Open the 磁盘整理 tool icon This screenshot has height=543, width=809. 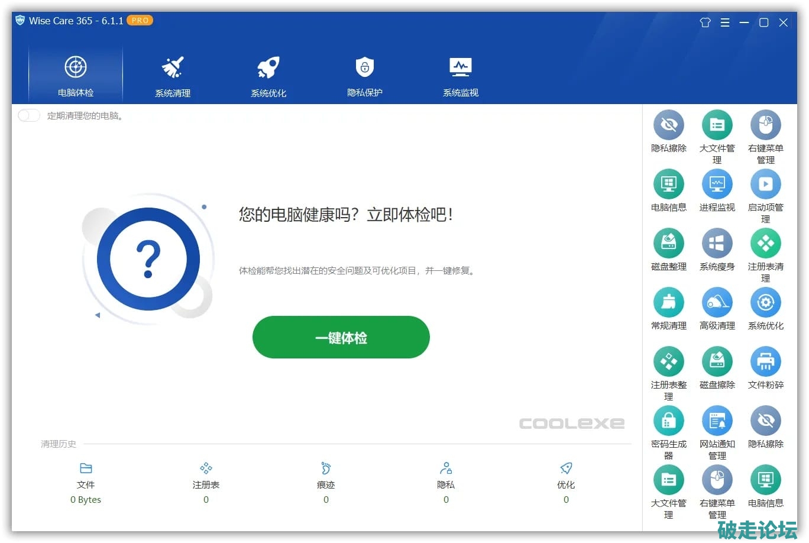click(x=668, y=244)
